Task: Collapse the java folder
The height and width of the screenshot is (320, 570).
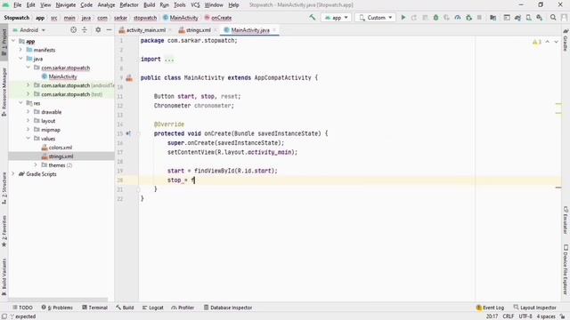Action: [20, 59]
